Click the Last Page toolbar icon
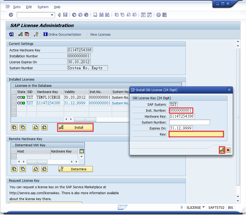 pyautogui.click(x=134, y=15)
